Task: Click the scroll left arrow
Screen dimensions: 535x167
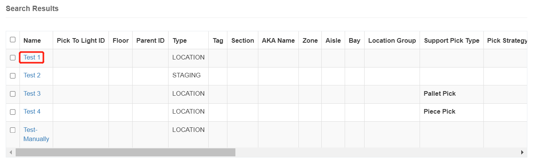Action: coord(11,153)
